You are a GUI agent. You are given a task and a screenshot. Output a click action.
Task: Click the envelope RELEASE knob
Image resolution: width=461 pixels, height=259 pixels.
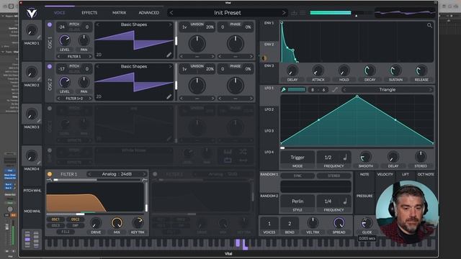421,71
